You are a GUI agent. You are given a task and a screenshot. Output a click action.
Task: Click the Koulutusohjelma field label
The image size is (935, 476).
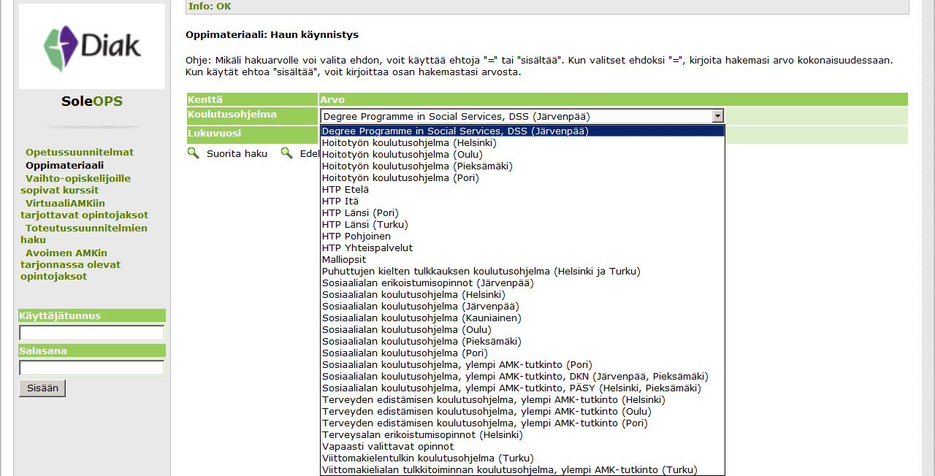(x=232, y=115)
